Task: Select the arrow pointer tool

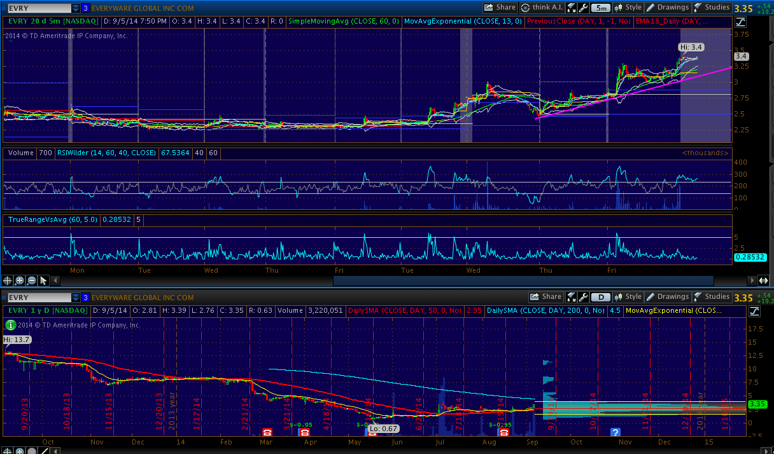Action: click(x=43, y=280)
